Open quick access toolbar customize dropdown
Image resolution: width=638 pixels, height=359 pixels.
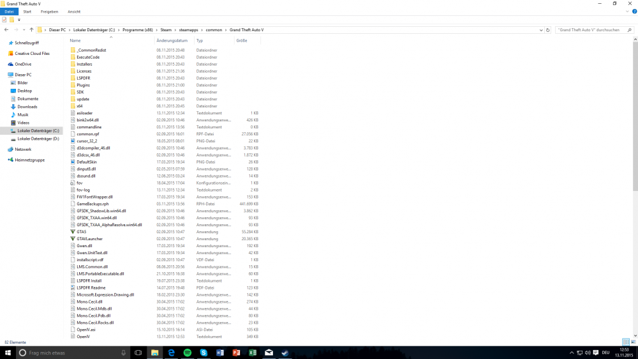[x=19, y=20]
